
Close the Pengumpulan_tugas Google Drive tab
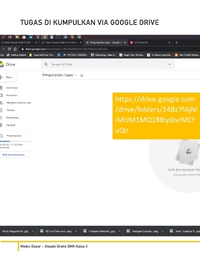tap(125, 43)
